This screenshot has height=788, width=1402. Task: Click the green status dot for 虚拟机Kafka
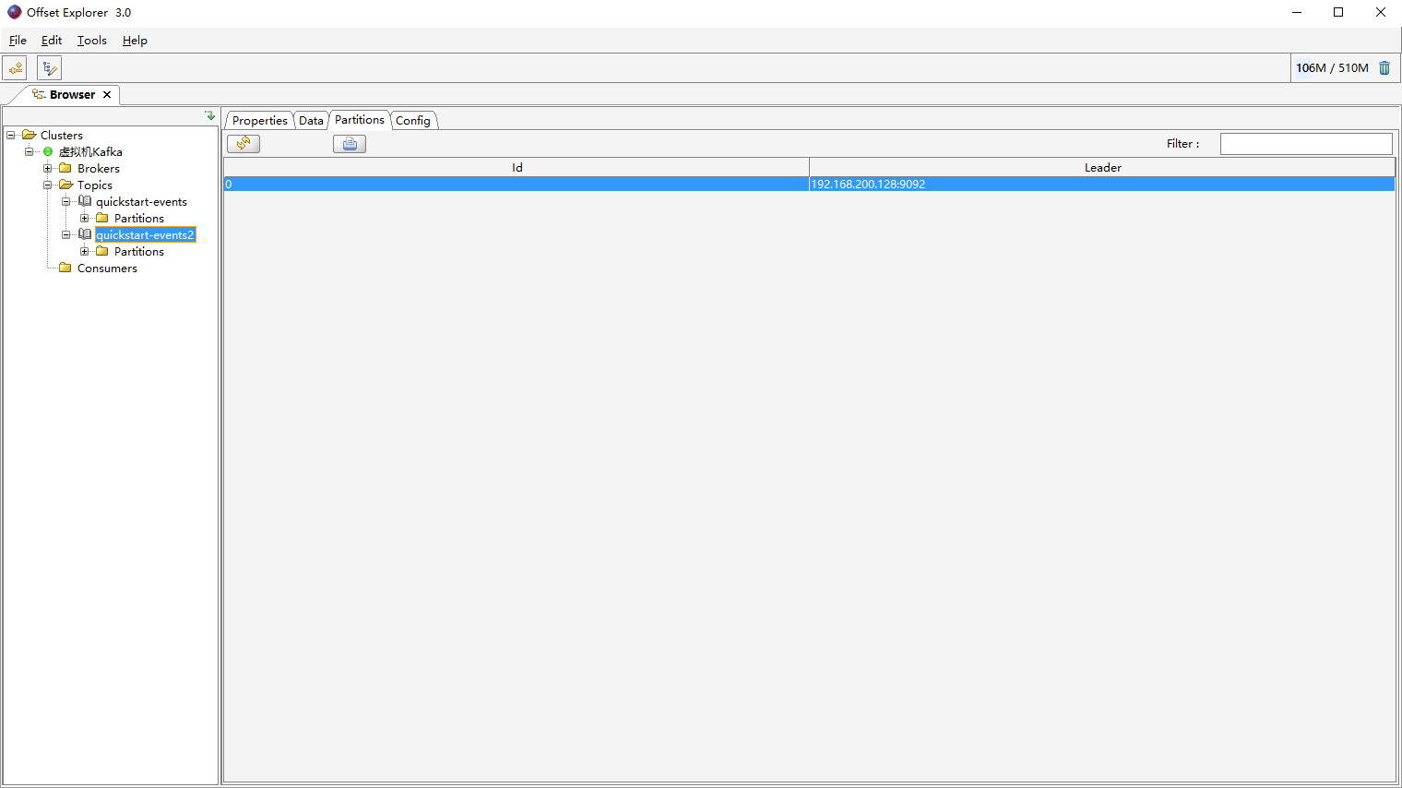pyautogui.click(x=48, y=151)
